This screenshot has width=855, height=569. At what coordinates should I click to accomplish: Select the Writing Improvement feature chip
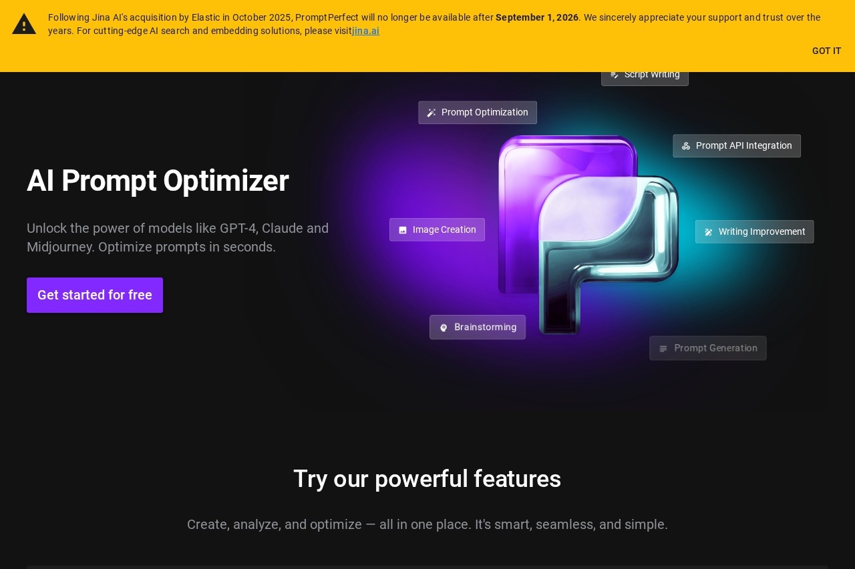(x=754, y=231)
